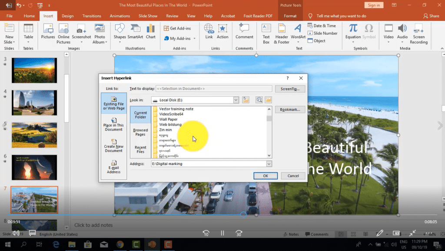The image size is (445, 251).
Task: Open the Picture Tools Format tab
Action: [290, 16]
